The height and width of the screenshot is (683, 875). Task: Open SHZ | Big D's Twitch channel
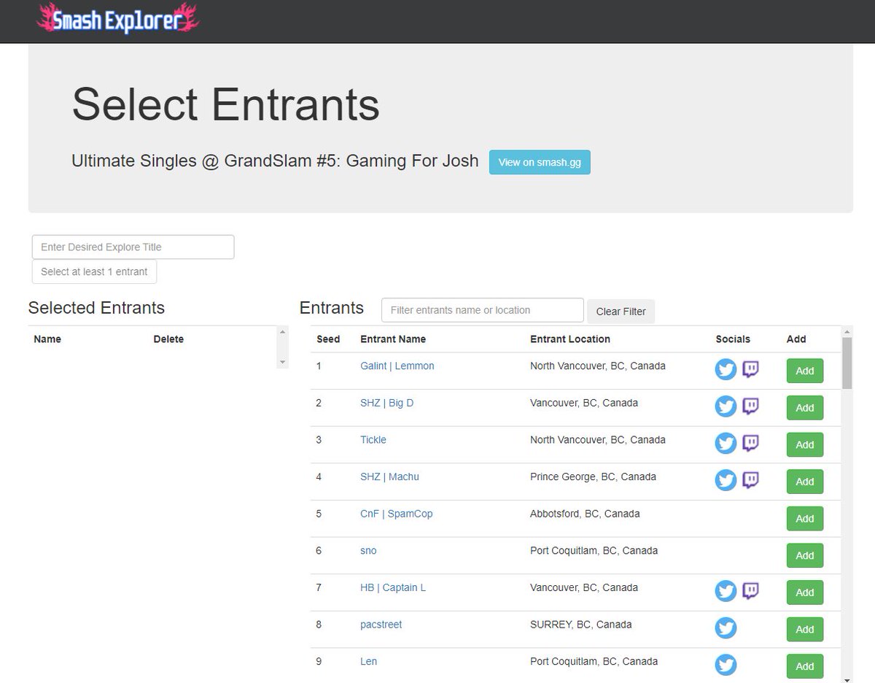(x=750, y=406)
